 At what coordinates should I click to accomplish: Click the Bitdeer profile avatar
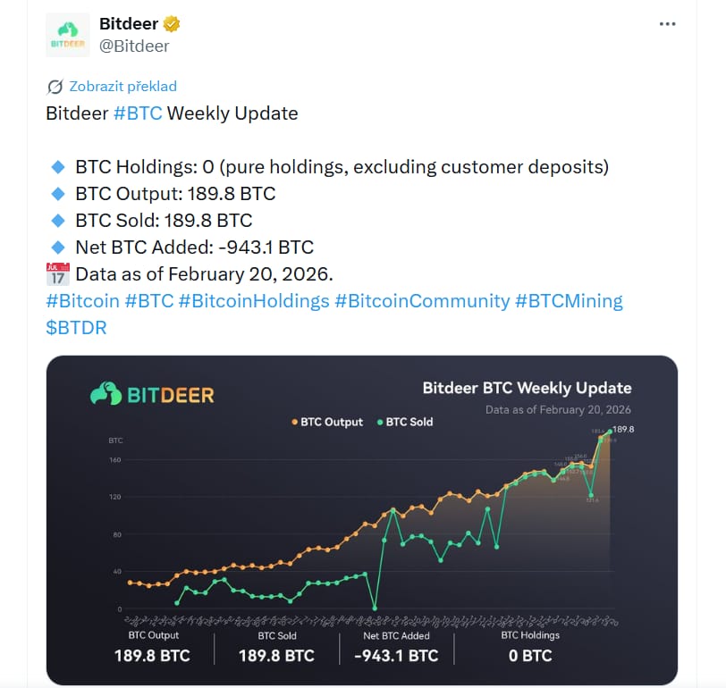(67, 34)
